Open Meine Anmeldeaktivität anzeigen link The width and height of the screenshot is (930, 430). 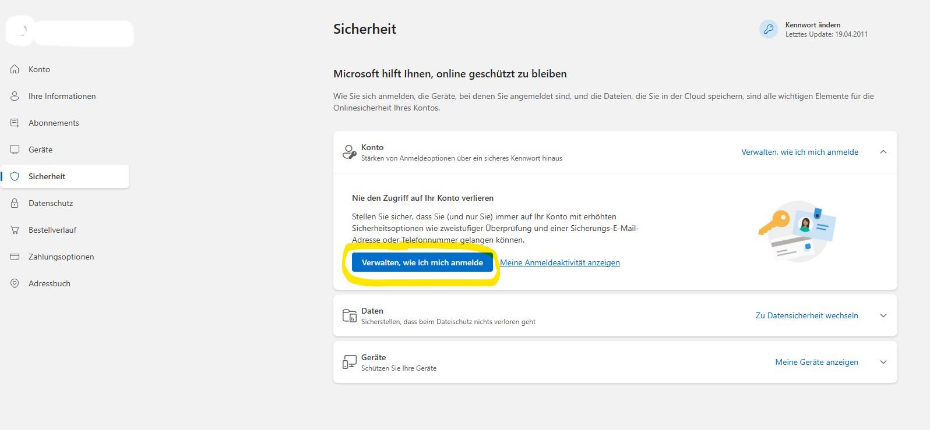tap(559, 262)
